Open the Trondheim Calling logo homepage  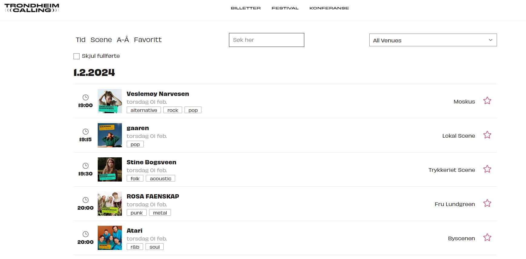pyautogui.click(x=32, y=8)
